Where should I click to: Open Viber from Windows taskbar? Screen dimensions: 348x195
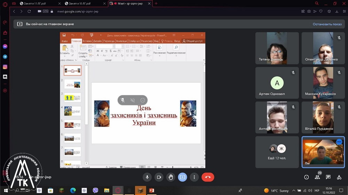[x=95, y=190]
